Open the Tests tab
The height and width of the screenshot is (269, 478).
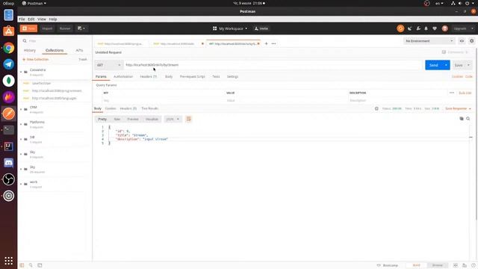[x=216, y=76]
